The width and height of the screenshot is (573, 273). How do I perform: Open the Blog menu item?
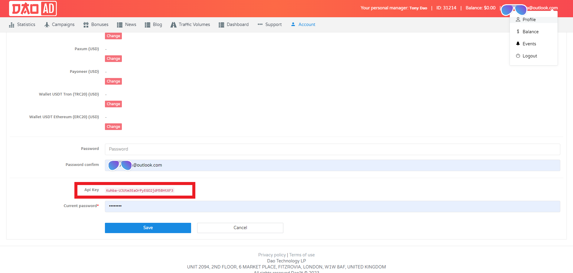click(157, 24)
